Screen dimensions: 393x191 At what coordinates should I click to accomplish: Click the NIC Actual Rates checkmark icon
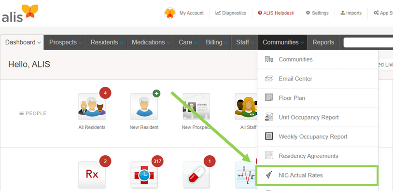point(269,175)
